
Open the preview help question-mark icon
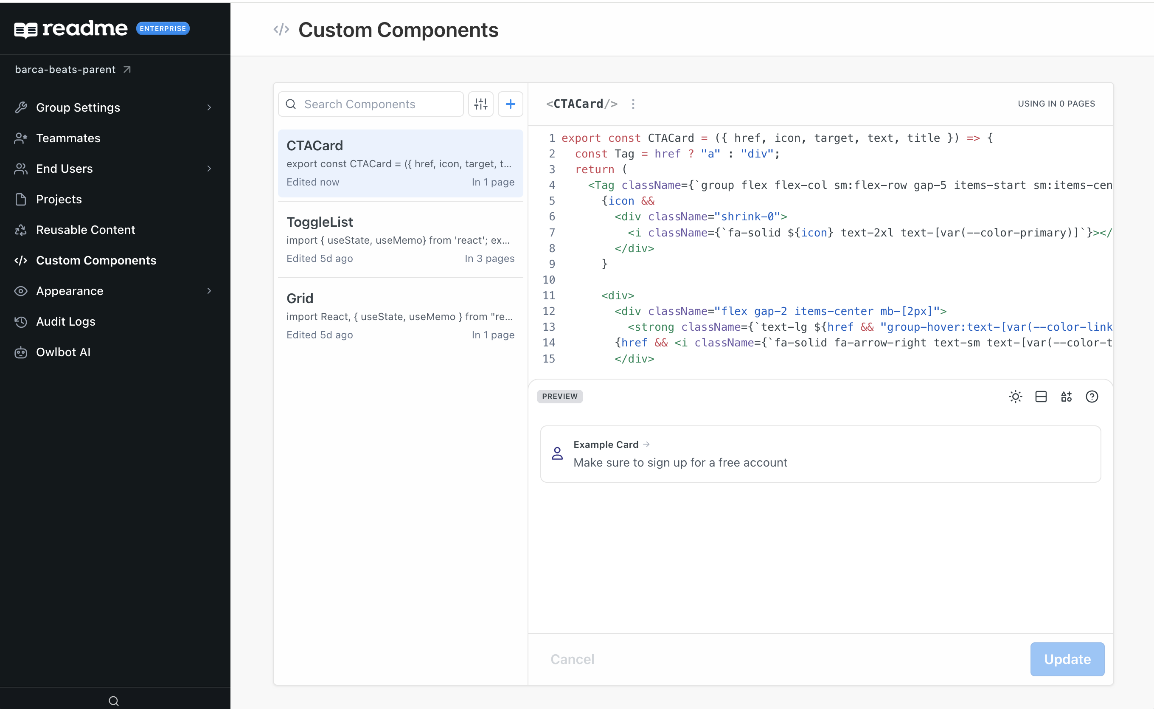click(x=1092, y=397)
